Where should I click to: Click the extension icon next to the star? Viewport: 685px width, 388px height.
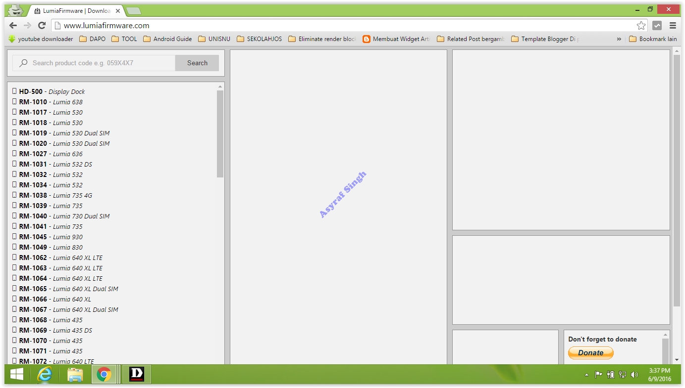pyautogui.click(x=657, y=26)
